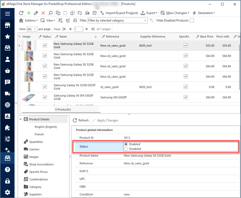Expand the Export dropdown menu
This screenshot has height=198, width=241.
coord(149,13)
